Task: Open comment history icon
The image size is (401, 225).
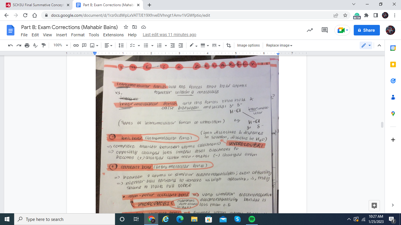Action: tap(325, 30)
